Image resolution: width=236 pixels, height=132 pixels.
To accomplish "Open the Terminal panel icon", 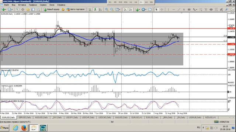I will click(33, 10).
